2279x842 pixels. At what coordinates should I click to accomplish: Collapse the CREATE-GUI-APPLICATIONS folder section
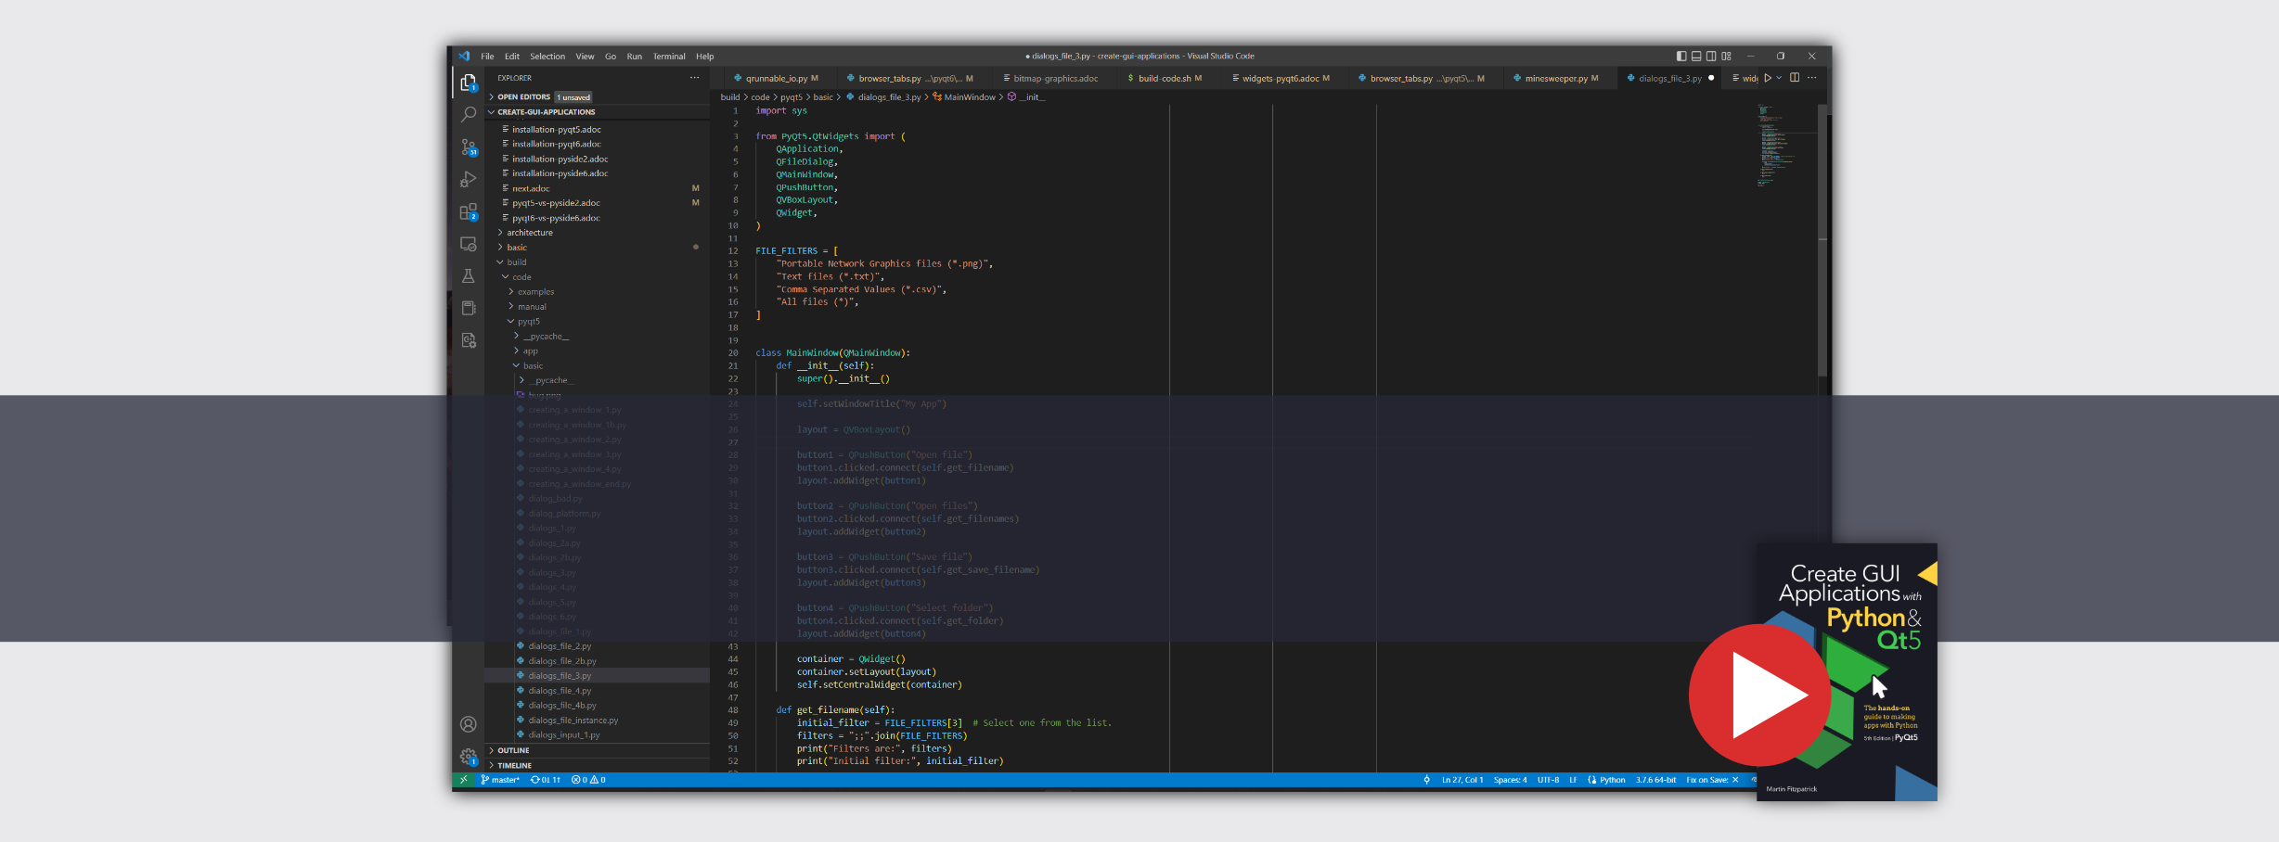pos(546,112)
